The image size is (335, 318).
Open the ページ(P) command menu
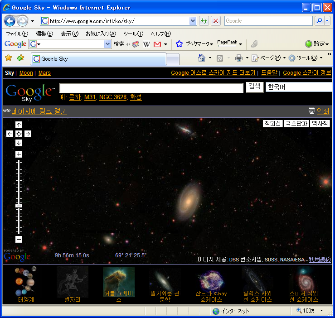point(268,58)
